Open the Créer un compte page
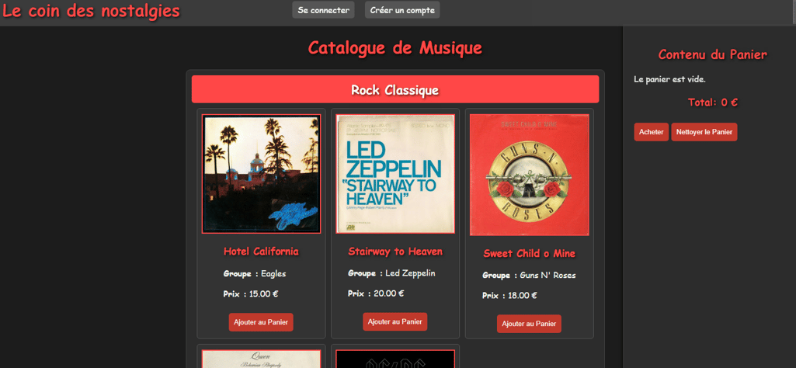The height and width of the screenshot is (368, 796). click(x=402, y=9)
